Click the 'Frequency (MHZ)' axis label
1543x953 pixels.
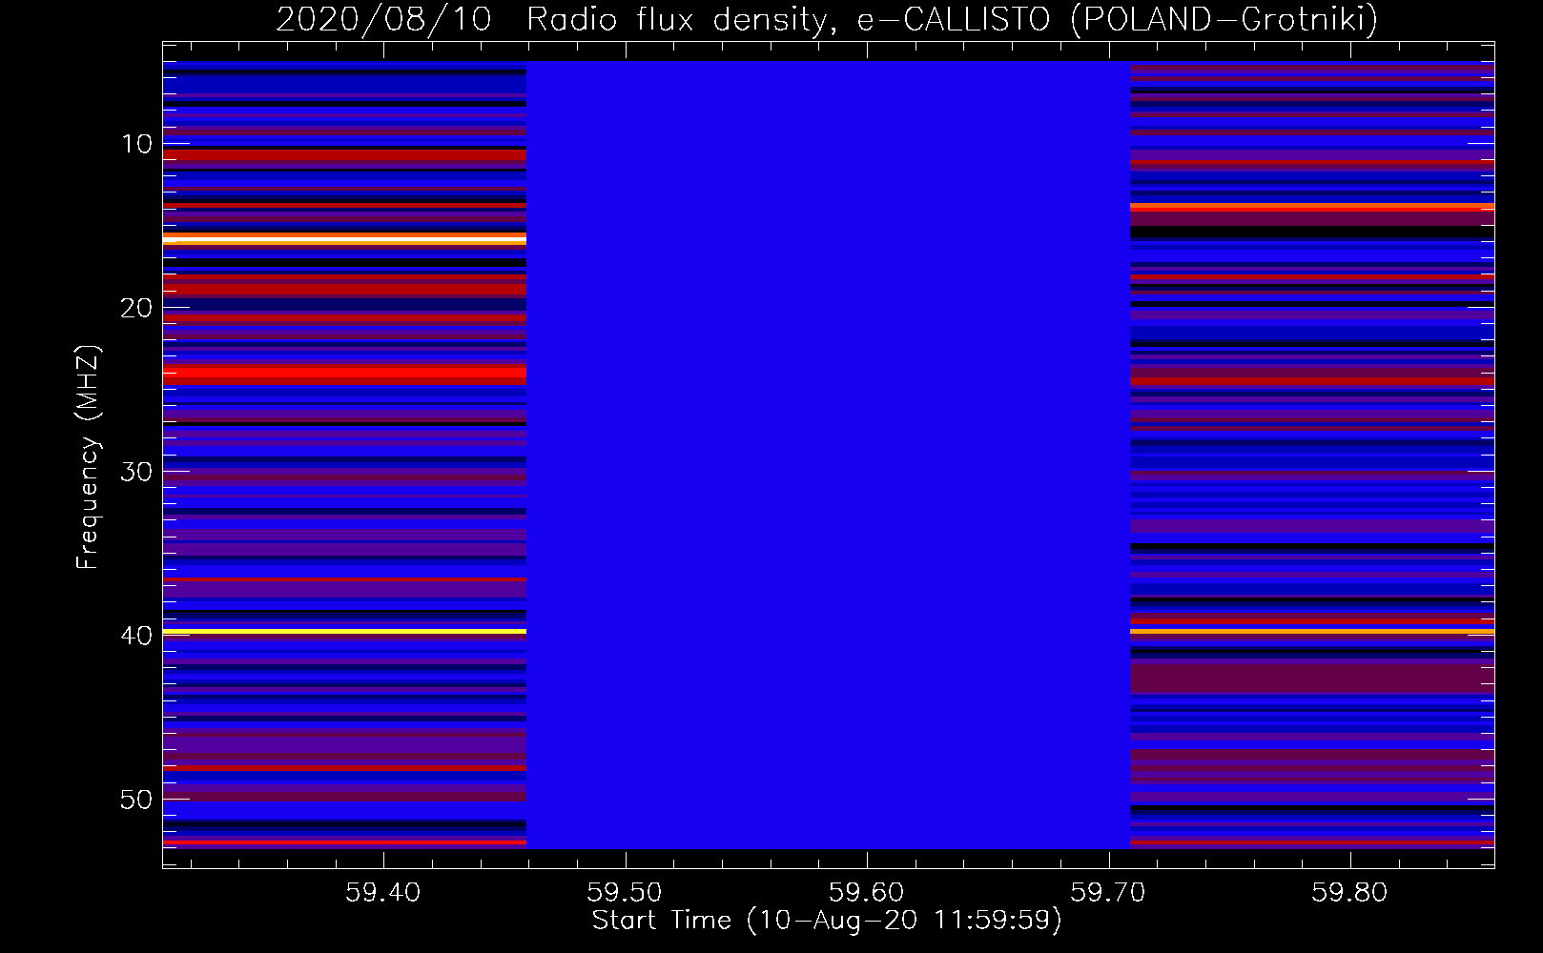click(x=88, y=457)
